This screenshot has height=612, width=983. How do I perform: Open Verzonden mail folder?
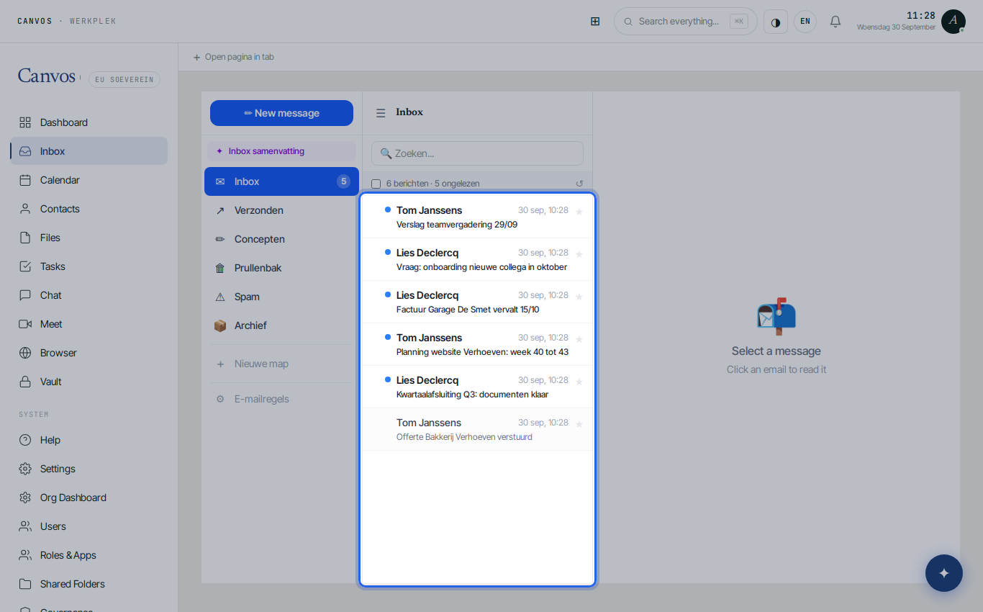pos(281,210)
